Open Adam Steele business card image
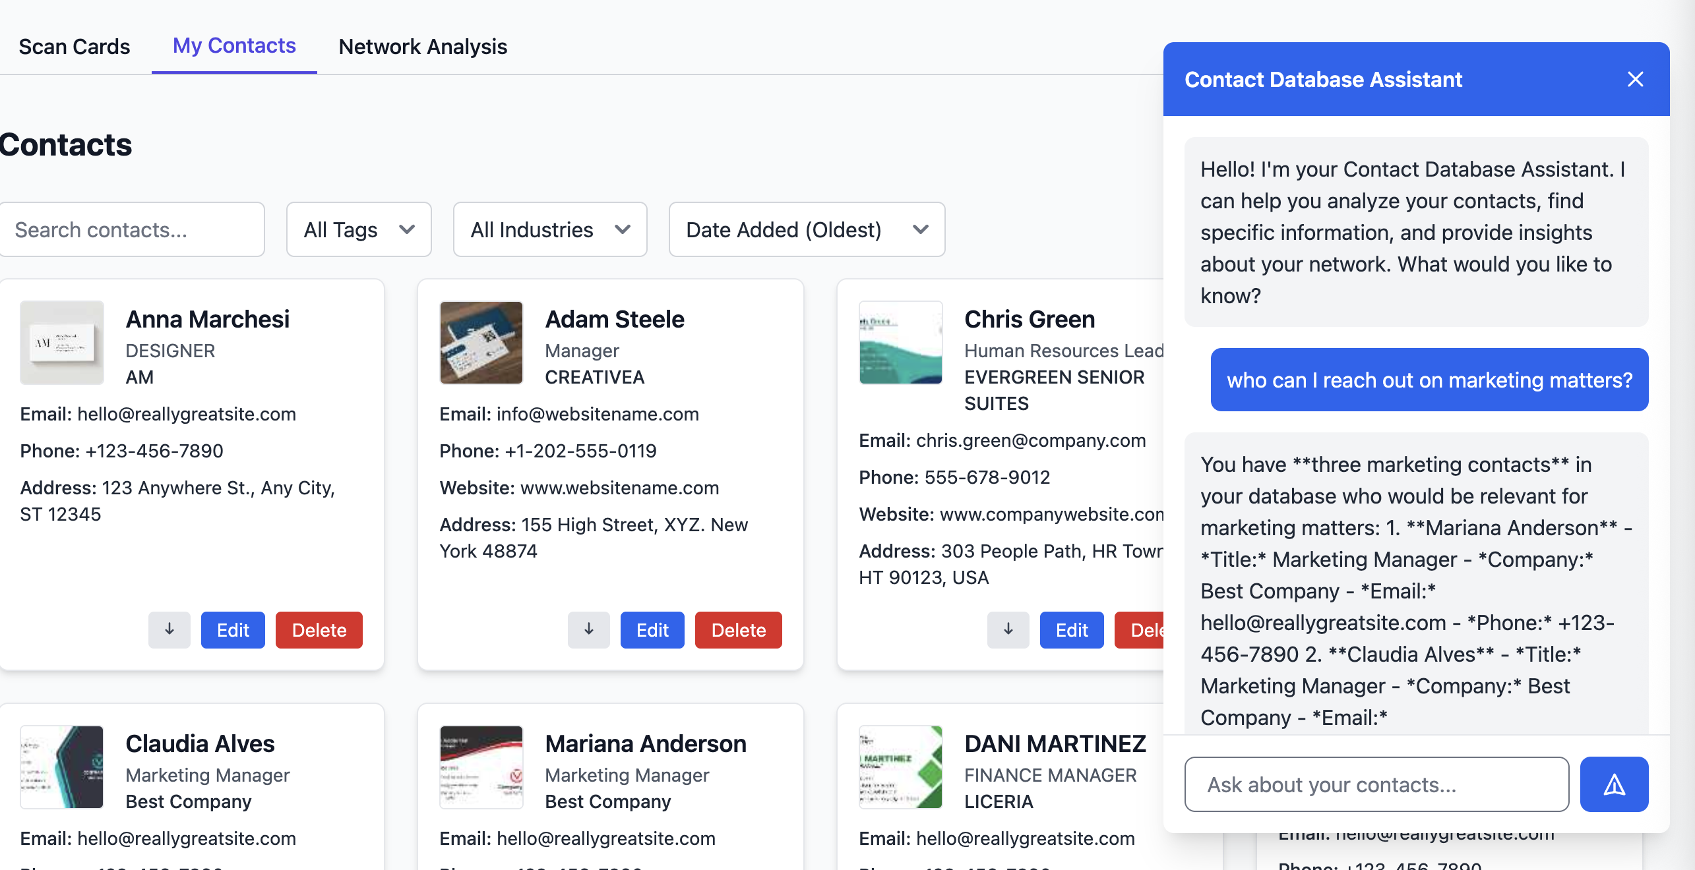 point(481,343)
